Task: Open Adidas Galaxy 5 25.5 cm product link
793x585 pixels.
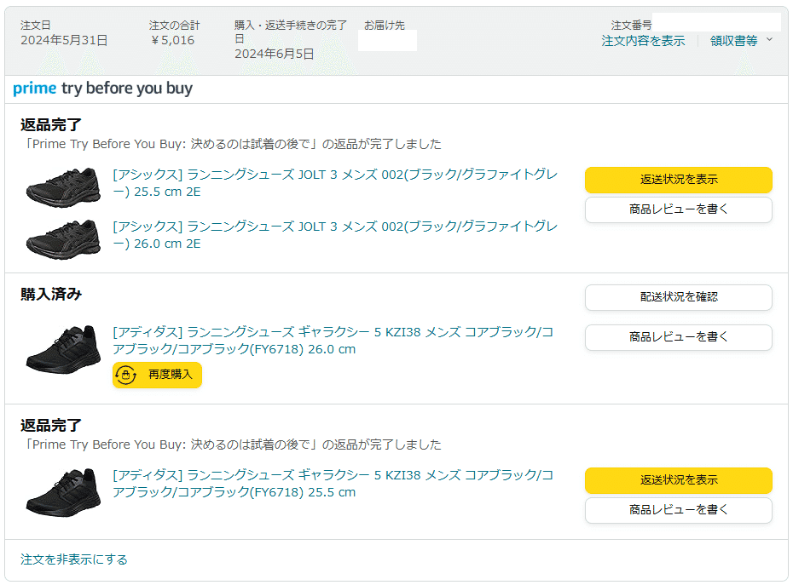Action: pyautogui.click(x=333, y=484)
